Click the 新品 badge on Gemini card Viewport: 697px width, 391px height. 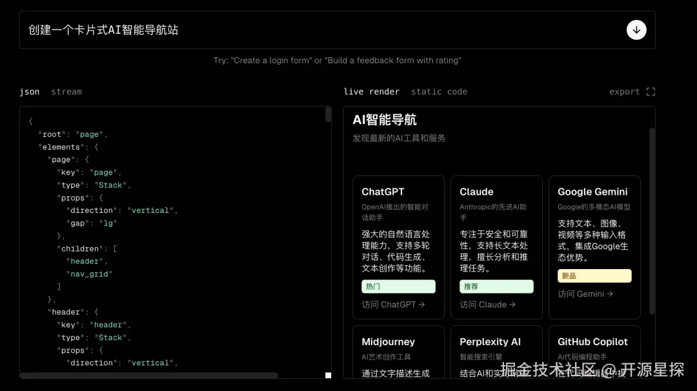(594, 276)
